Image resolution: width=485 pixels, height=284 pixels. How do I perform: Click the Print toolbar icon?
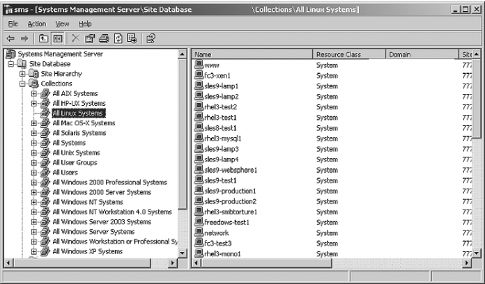click(105, 38)
